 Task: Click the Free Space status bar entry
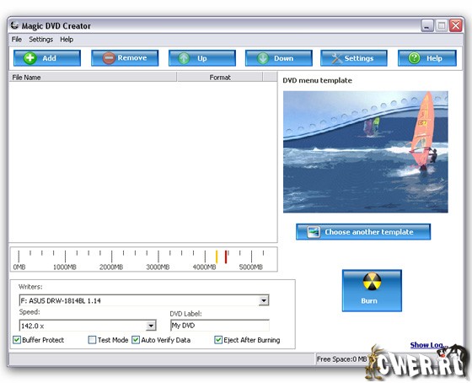pyautogui.click(x=341, y=359)
